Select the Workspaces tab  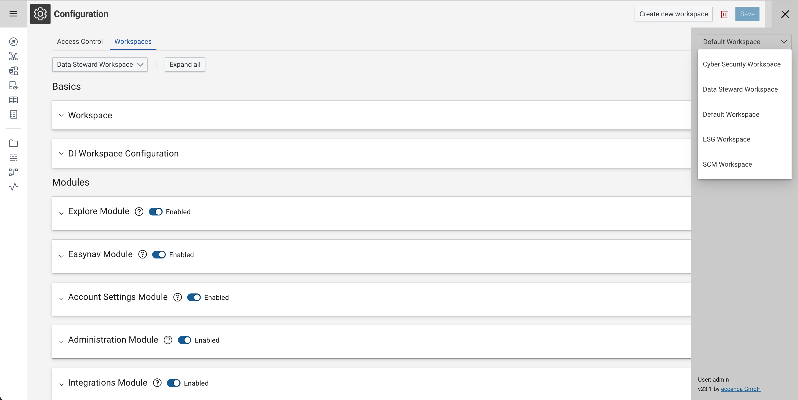[x=133, y=41]
